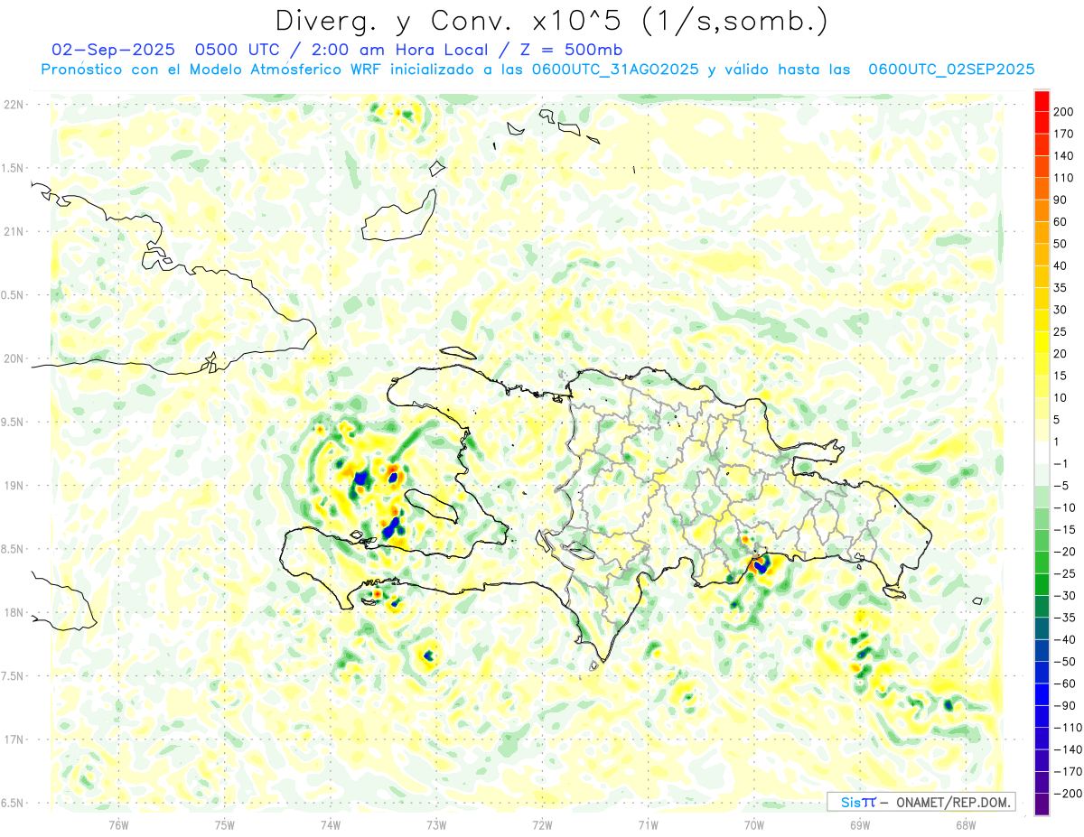Click the '19N' latitude label
This screenshot has width=1084, height=837.
[13, 485]
